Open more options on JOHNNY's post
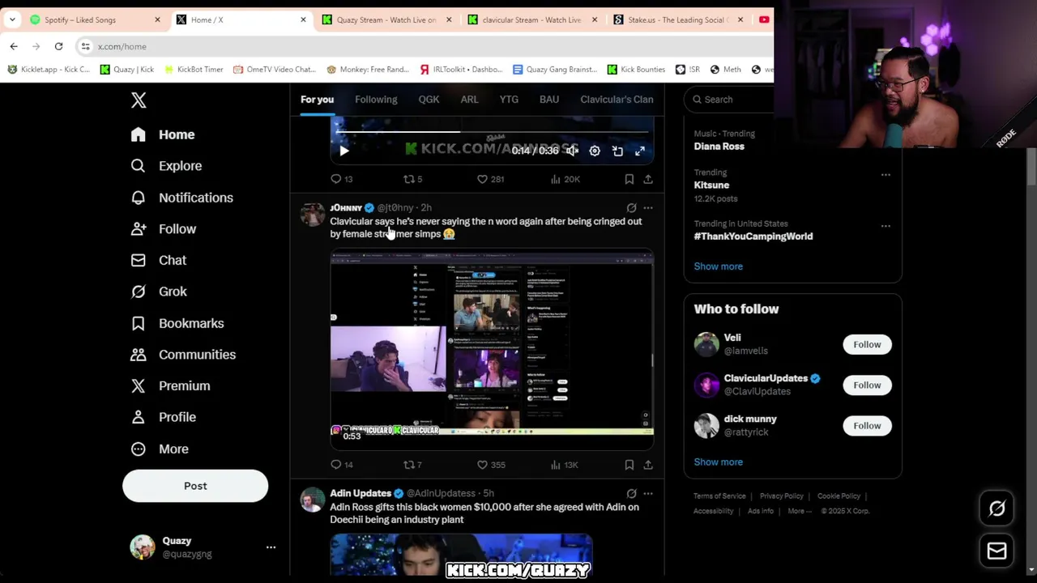The width and height of the screenshot is (1037, 583). (648, 208)
